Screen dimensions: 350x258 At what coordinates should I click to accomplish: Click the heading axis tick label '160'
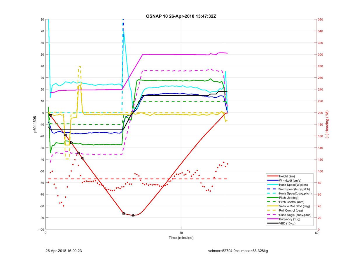pyautogui.click(x=321, y=136)
